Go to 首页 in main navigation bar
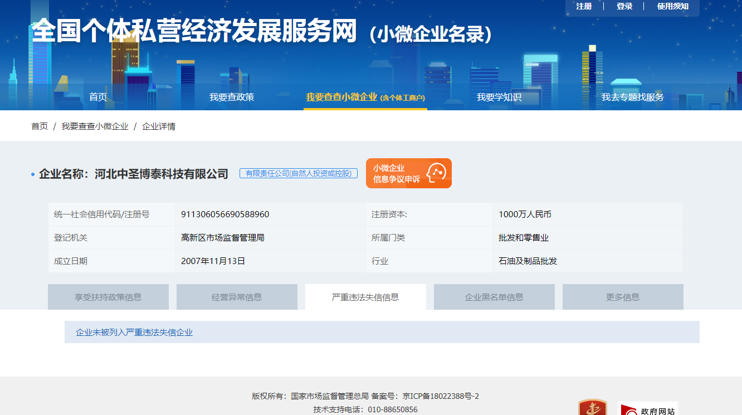 [x=98, y=97]
